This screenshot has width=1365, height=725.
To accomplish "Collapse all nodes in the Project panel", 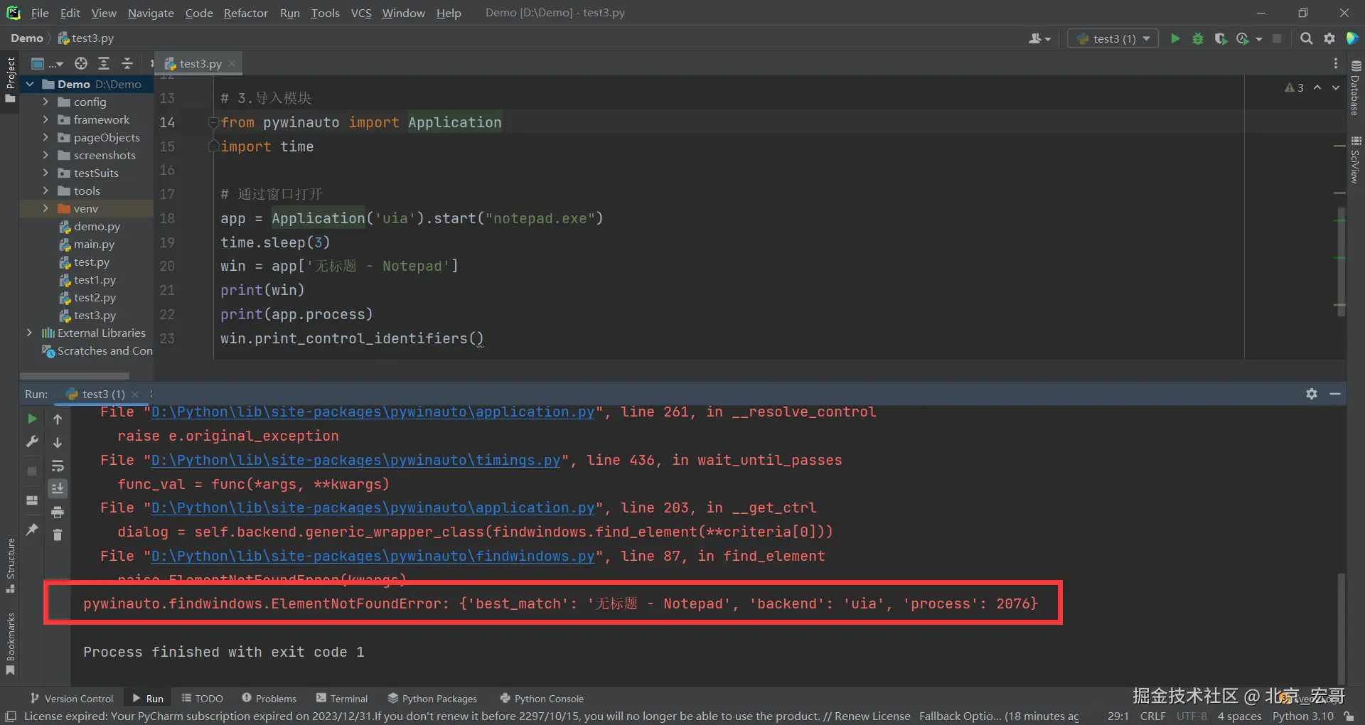I will point(127,63).
